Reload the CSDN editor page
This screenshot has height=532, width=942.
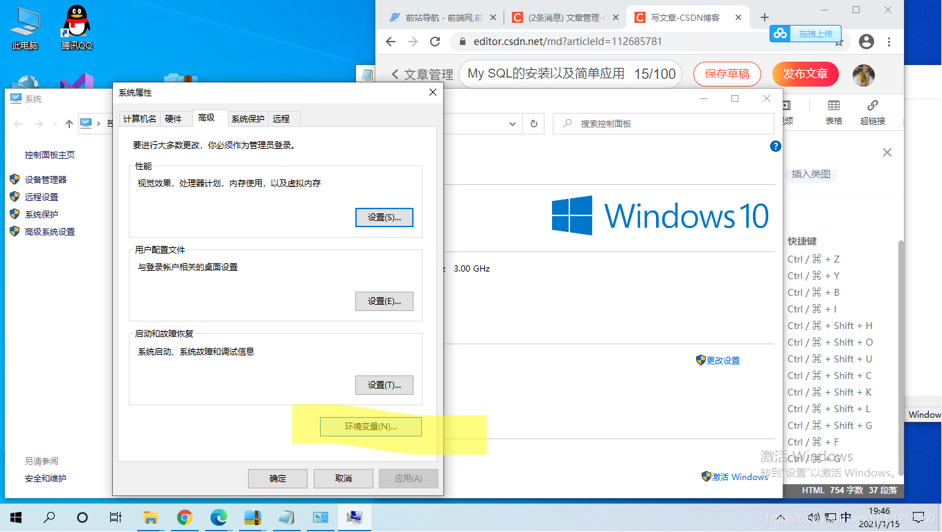435,42
